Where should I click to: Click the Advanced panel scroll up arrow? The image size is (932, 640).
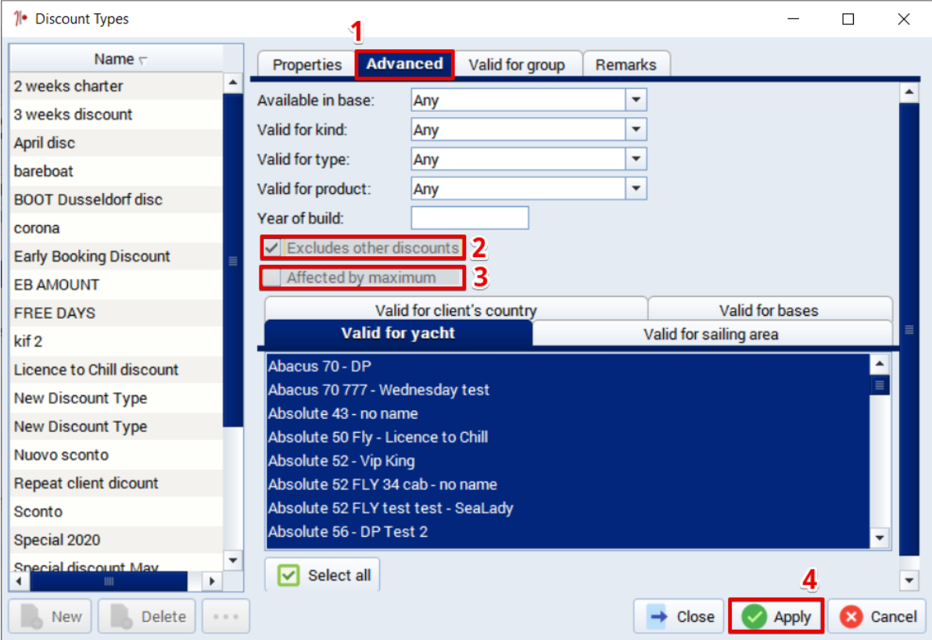(909, 92)
